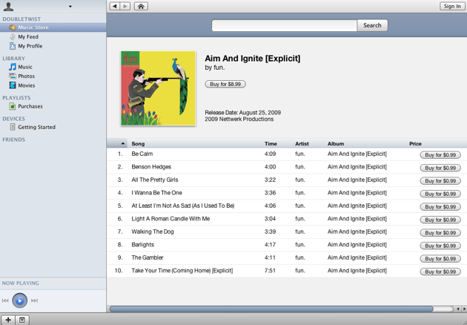467x325 pixels.
Task: Open My Feed in the sidebar
Action: (x=28, y=36)
